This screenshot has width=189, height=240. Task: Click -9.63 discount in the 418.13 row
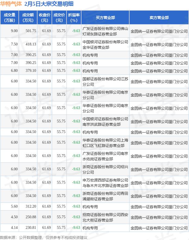(76, 44)
